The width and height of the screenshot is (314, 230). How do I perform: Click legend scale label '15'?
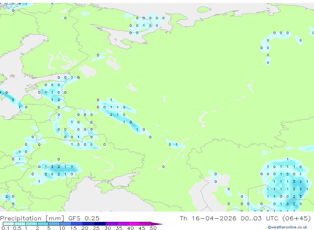pyautogui.click(x=73, y=228)
